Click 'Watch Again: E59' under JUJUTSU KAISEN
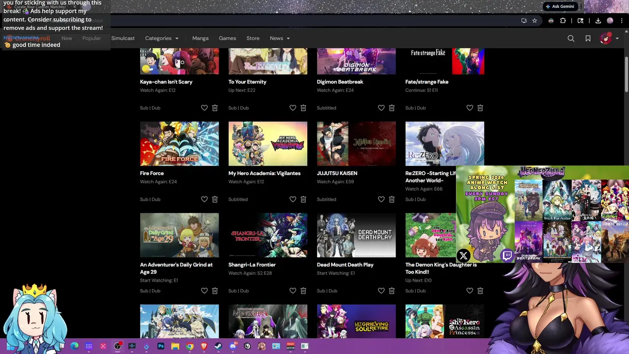Image resolution: width=629 pixels, height=354 pixels. click(x=335, y=182)
